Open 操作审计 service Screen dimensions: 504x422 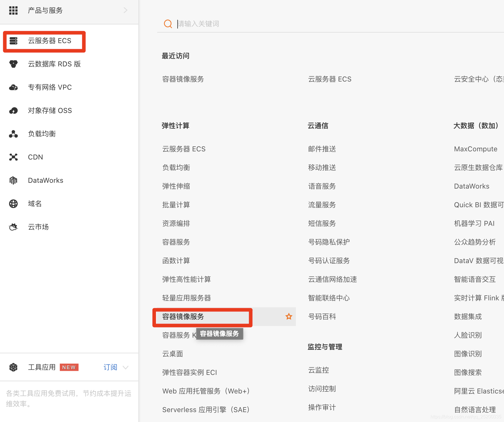pyautogui.click(x=322, y=407)
